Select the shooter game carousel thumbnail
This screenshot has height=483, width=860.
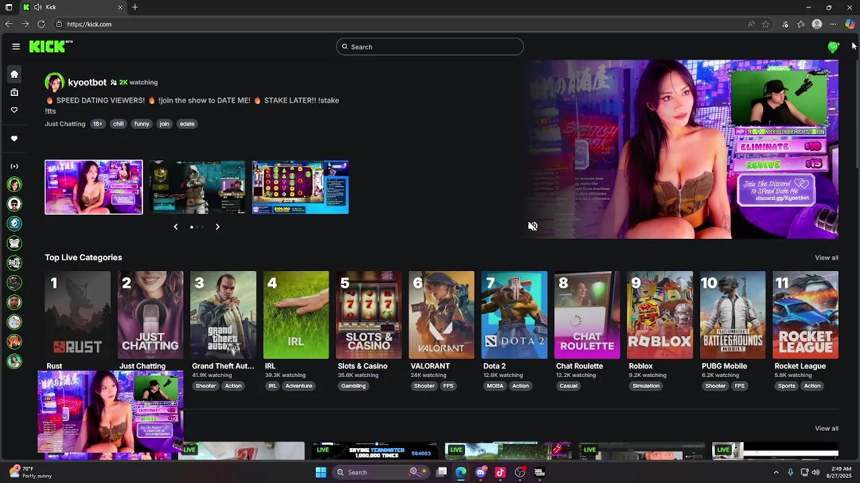click(x=197, y=187)
